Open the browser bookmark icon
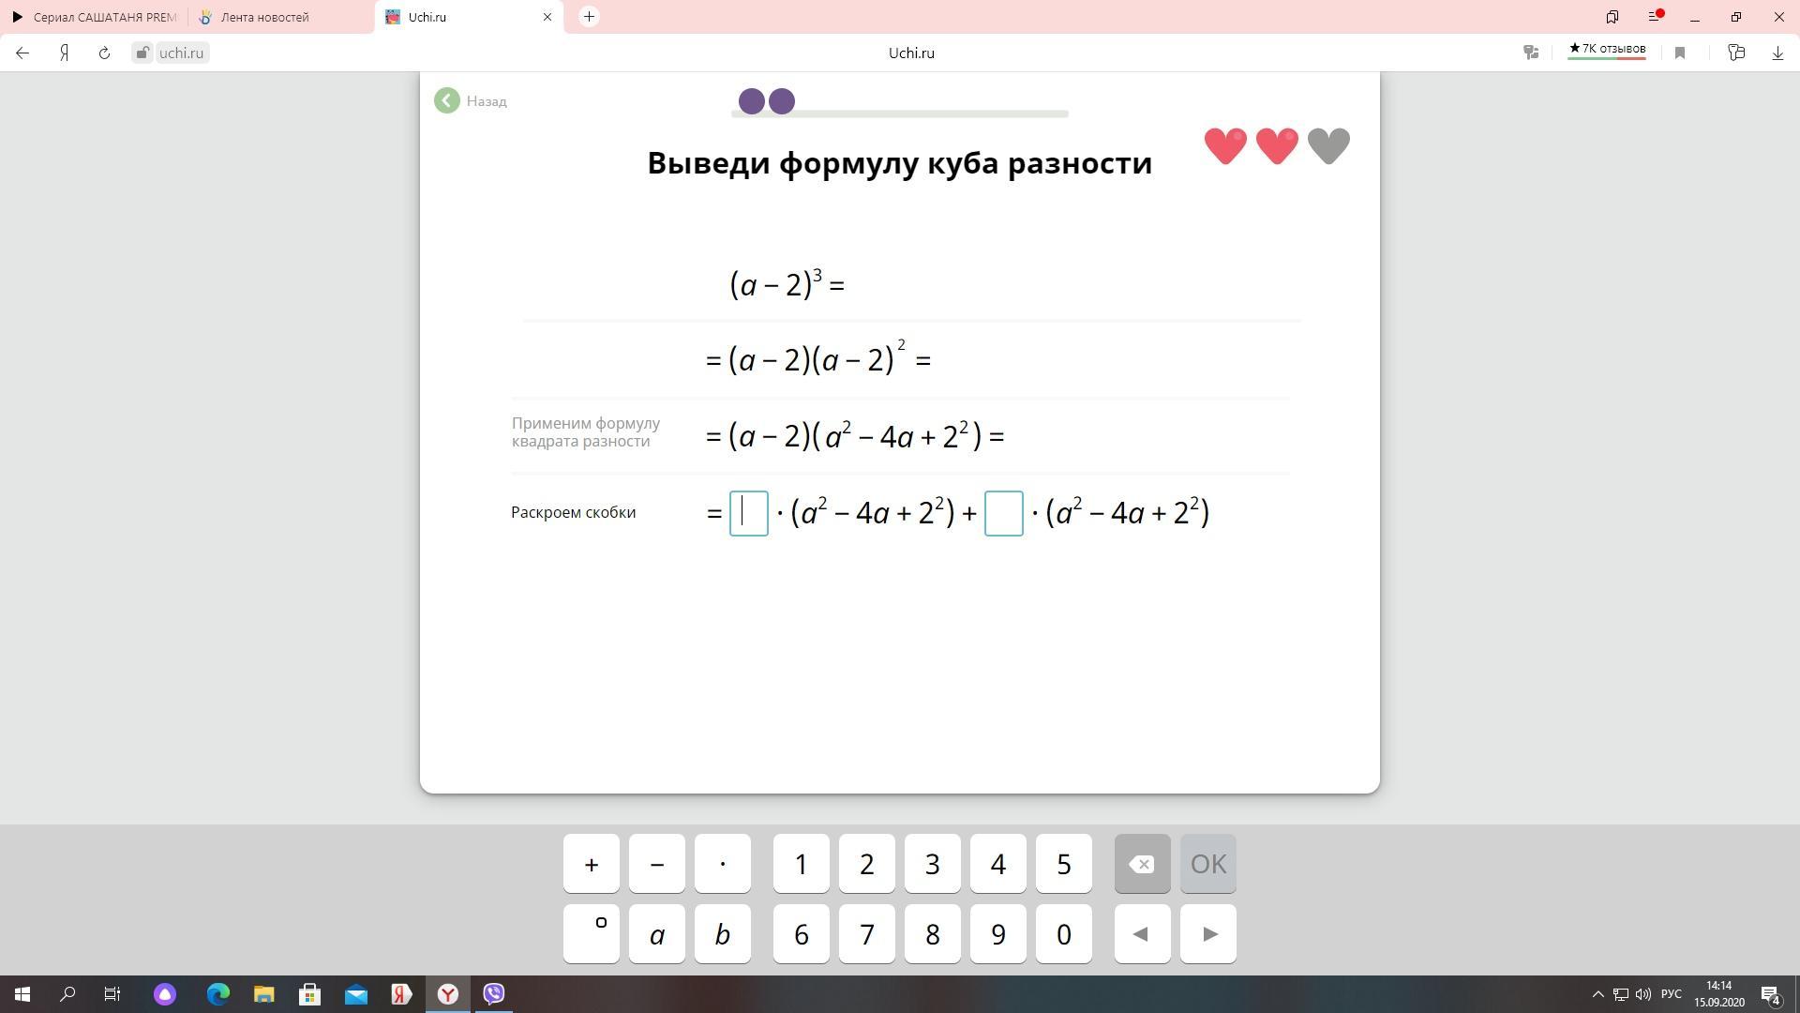Image resolution: width=1800 pixels, height=1013 pixels. tap(1680, 53)
